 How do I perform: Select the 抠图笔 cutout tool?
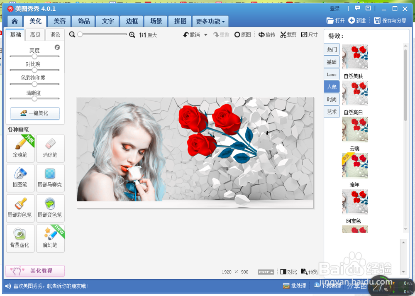pyautogui.click(x=20, y=178)
